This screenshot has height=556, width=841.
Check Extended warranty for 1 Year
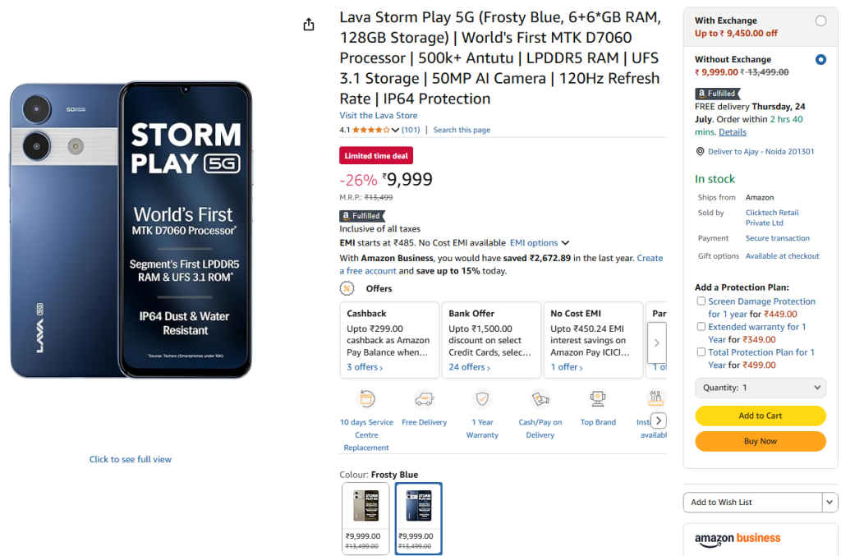701,327
